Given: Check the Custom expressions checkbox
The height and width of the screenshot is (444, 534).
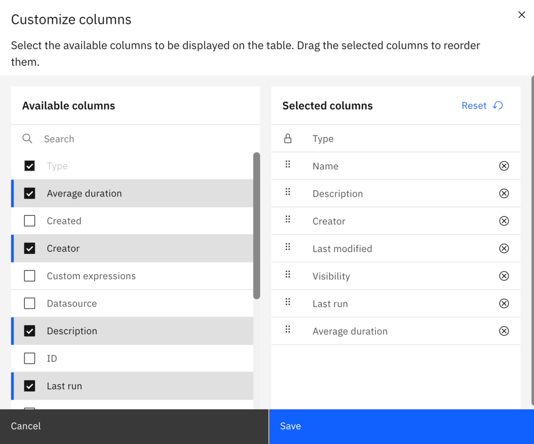Looking at the screenshot, I should 30,276.
